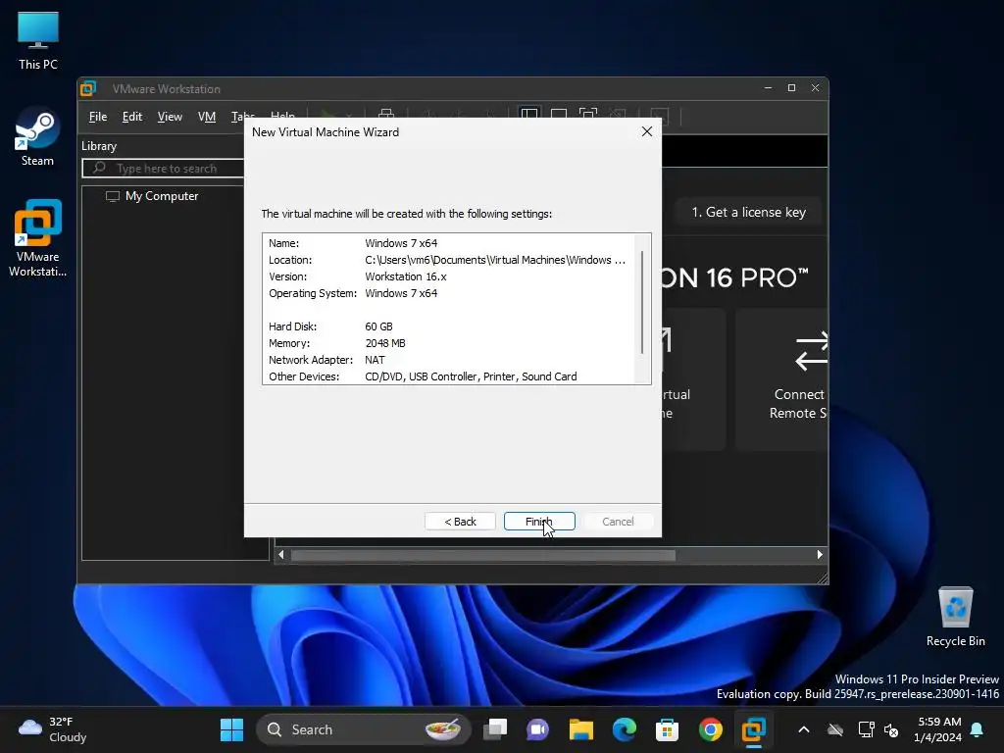Click the Name value 'Windows 7 x64'
The image size is (1004, 753).
(401, 243)
